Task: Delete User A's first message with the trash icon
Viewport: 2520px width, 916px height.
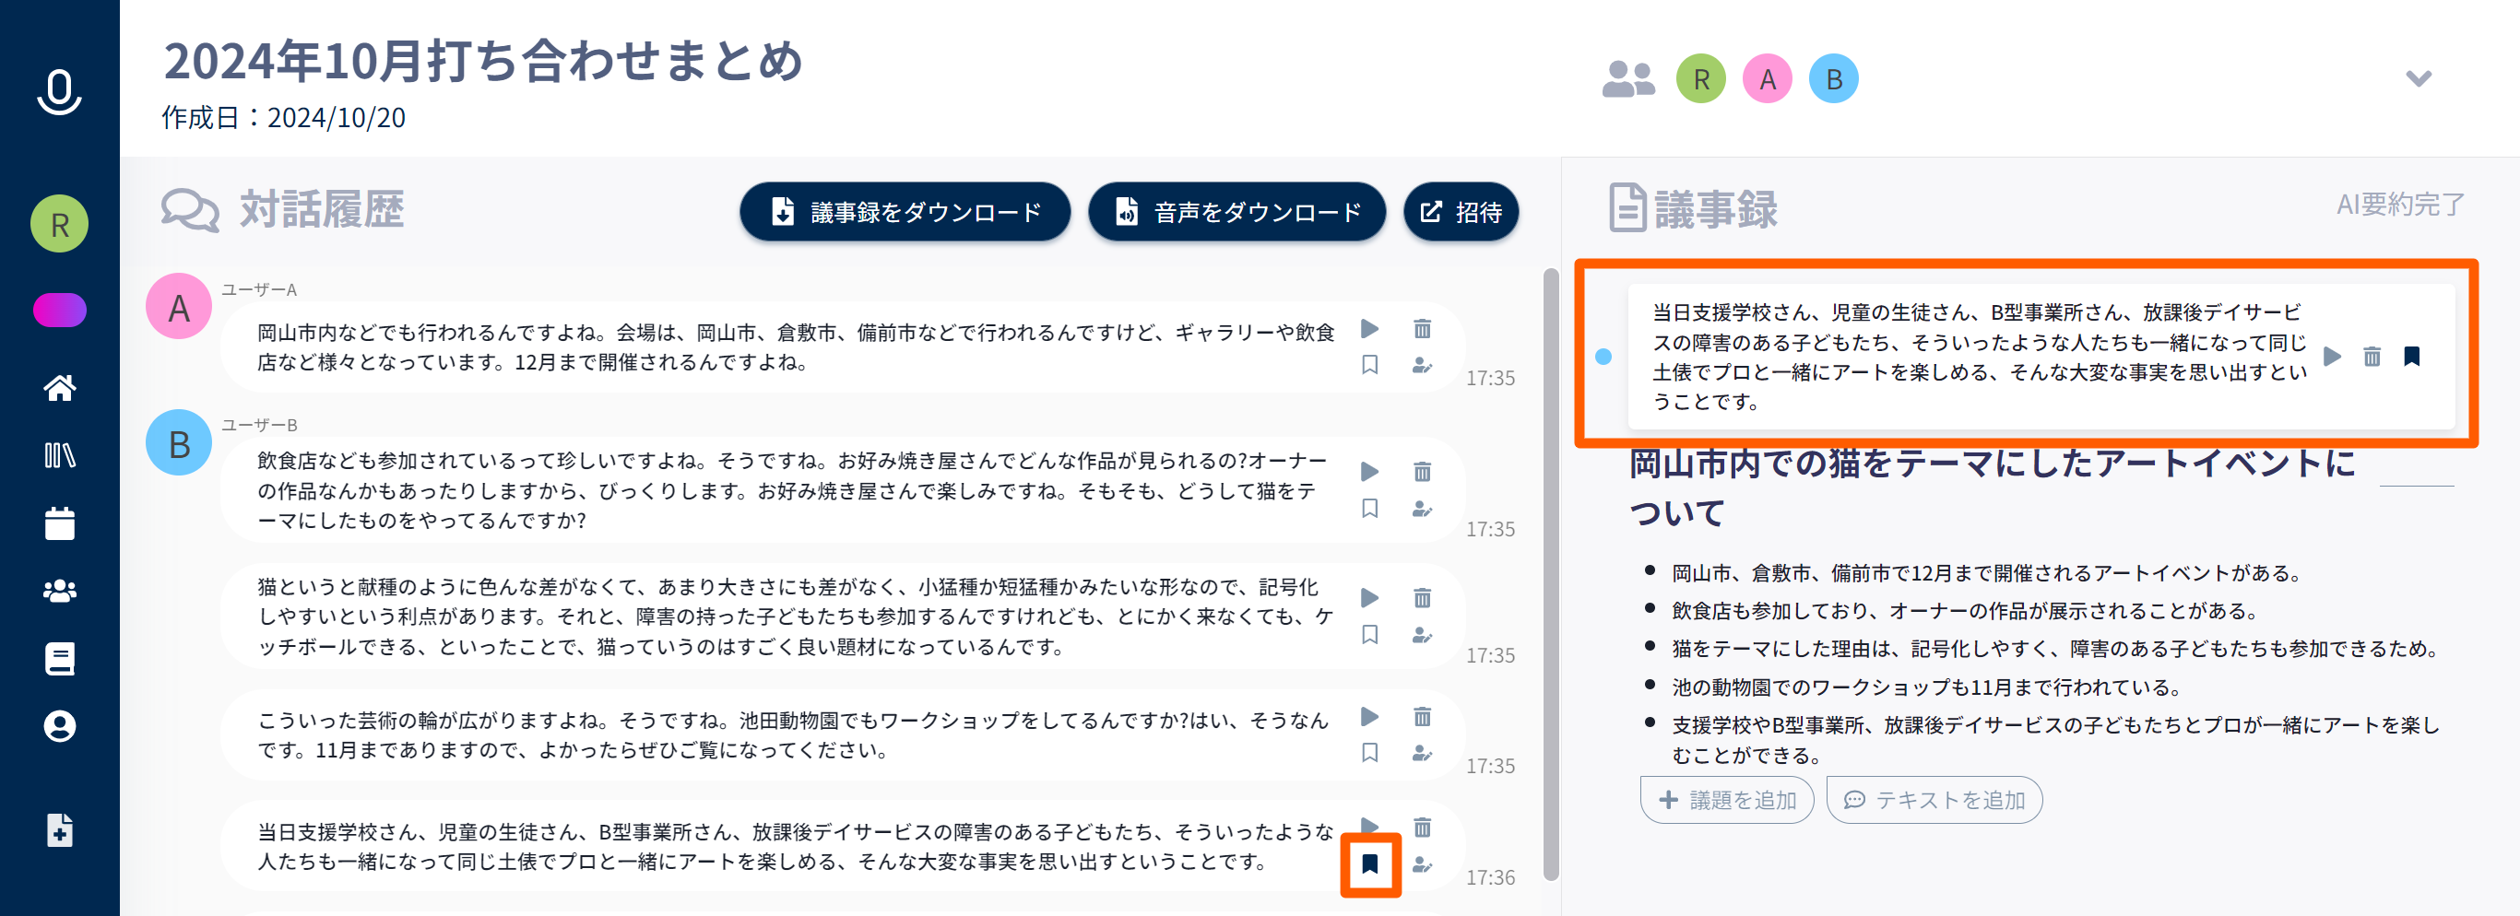Action: [x=1422, y=328]
